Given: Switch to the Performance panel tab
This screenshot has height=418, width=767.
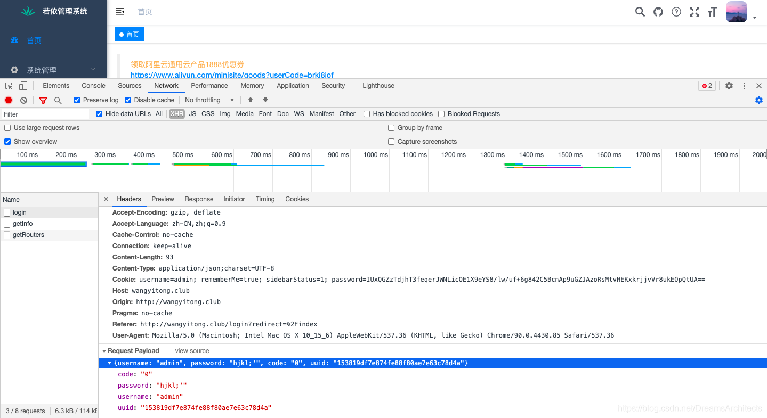Looking at the screenshot, I should point(209,86).
